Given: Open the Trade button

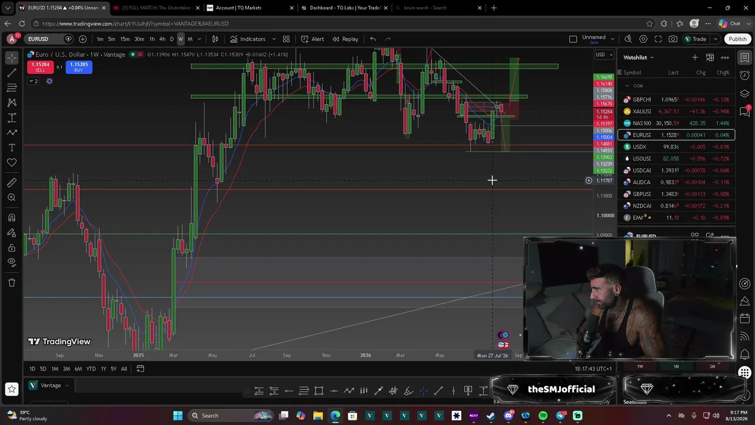Looking at the screenshot, I should click(696, 39).
